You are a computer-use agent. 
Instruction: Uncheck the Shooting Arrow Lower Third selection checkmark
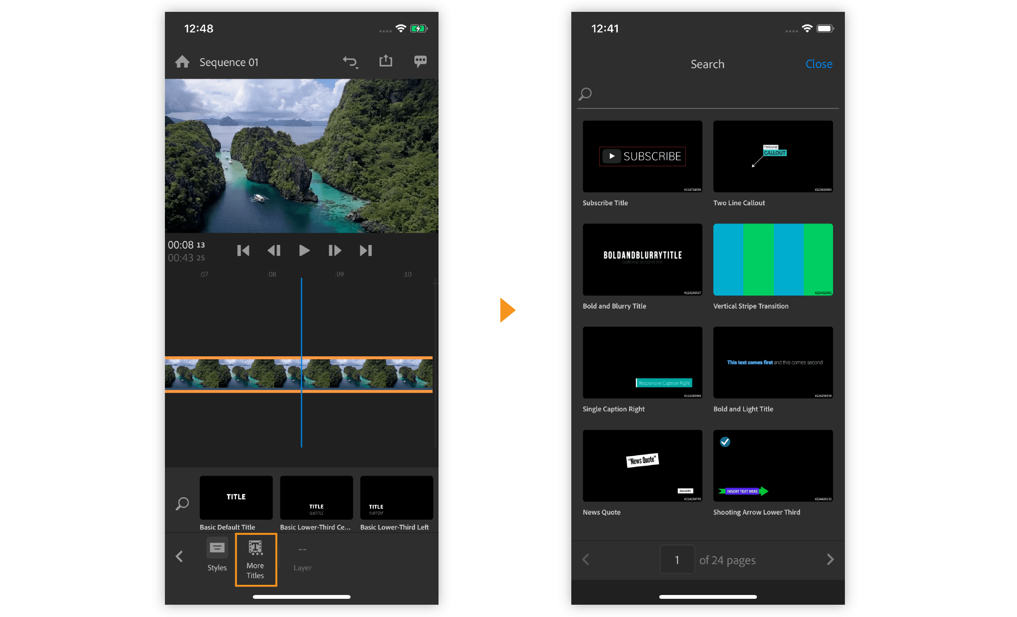click(725, 442)
